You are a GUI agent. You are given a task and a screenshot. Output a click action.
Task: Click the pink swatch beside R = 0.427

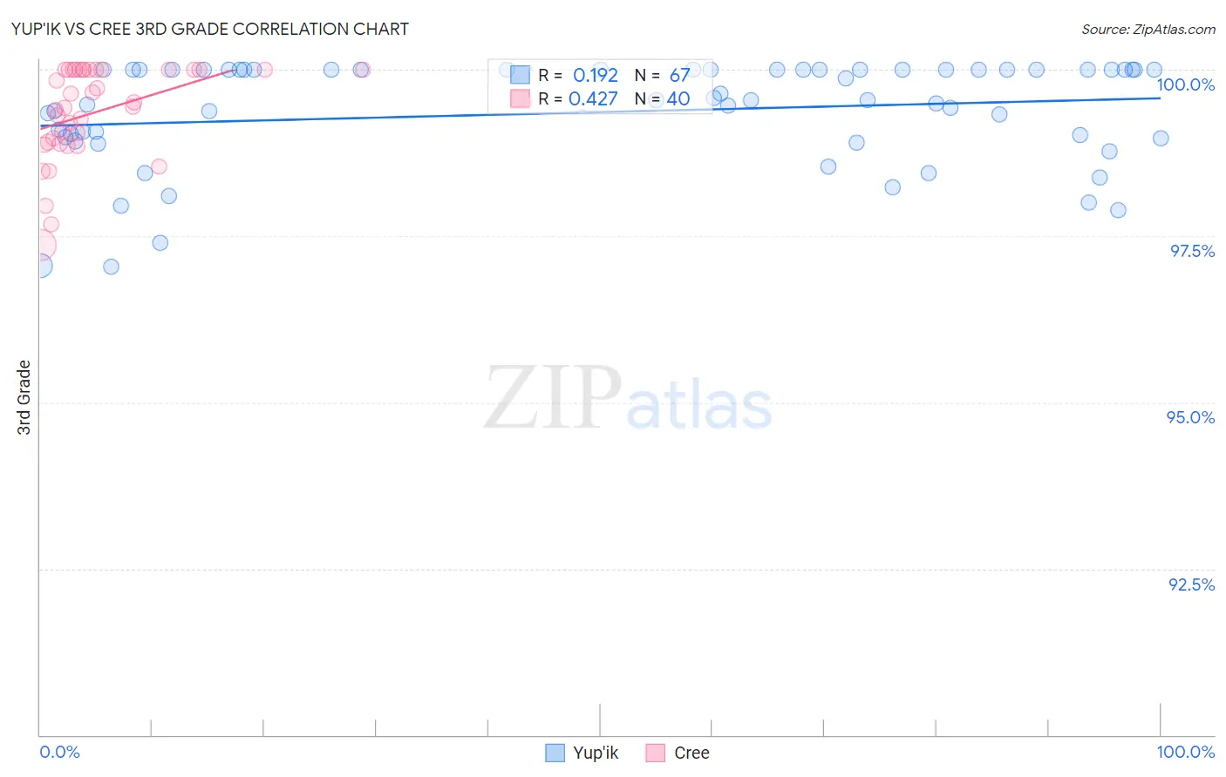(520, 99)
